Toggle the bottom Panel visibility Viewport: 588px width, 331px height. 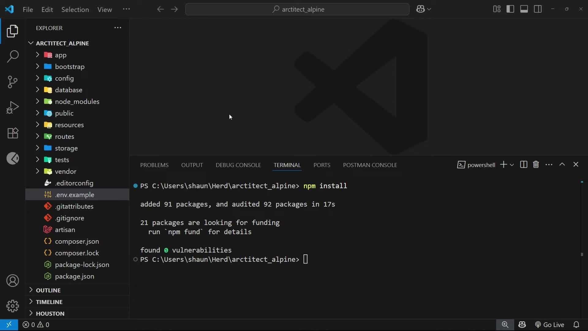click(524, 9)
